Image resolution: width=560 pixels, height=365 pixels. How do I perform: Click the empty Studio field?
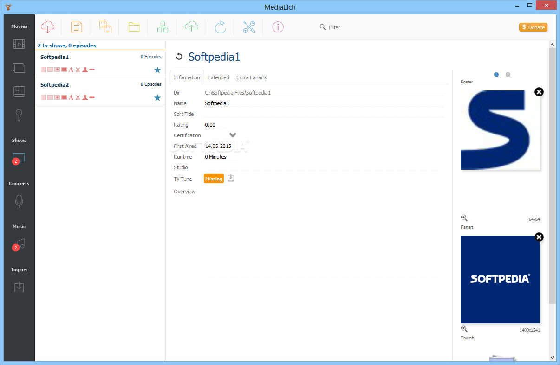coord(324,167)
